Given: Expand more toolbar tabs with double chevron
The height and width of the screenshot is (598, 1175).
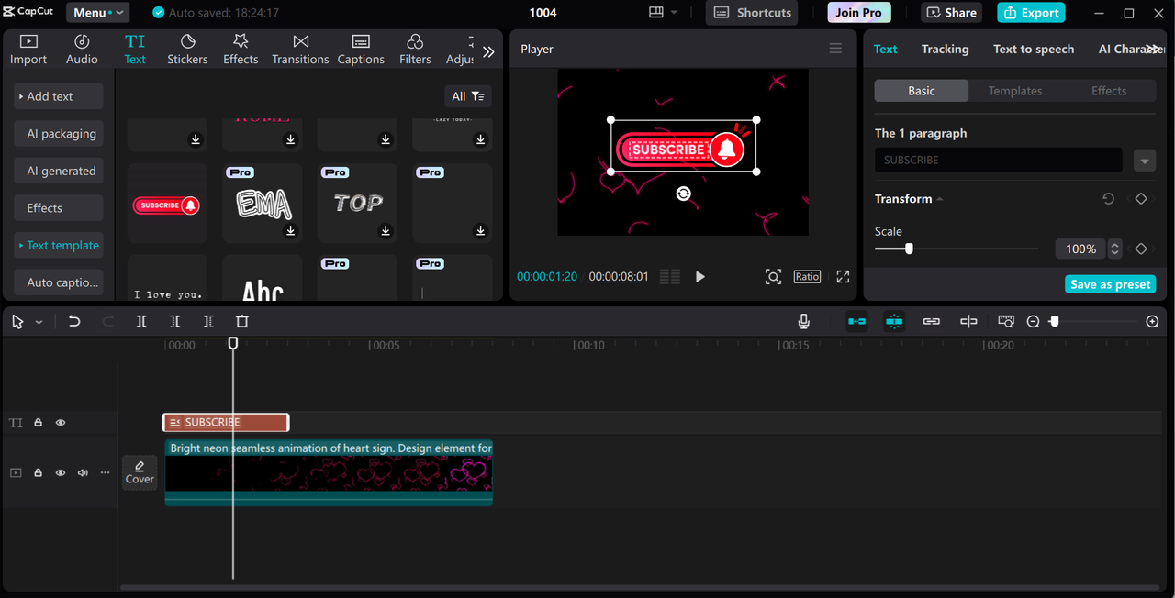Looking at the screenshot, I should pos(488,52).
